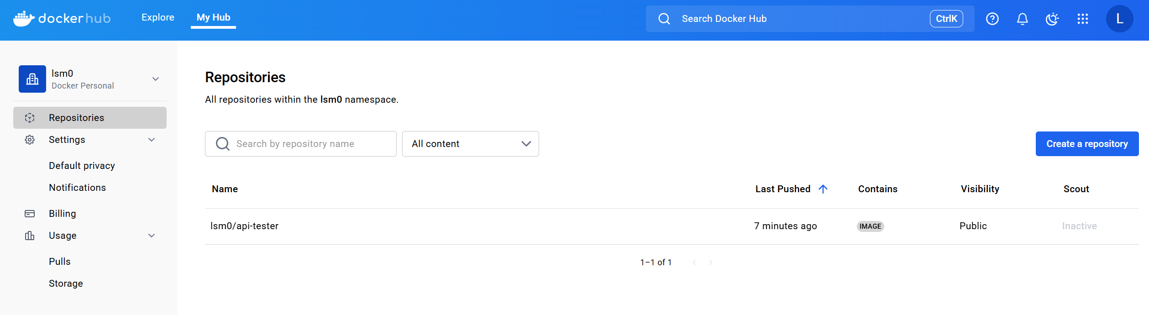The height and width of the screenshot is (315, 1149).
Task: Expand the lsm0 namespace switcher chevron
Action: [156, 79]
